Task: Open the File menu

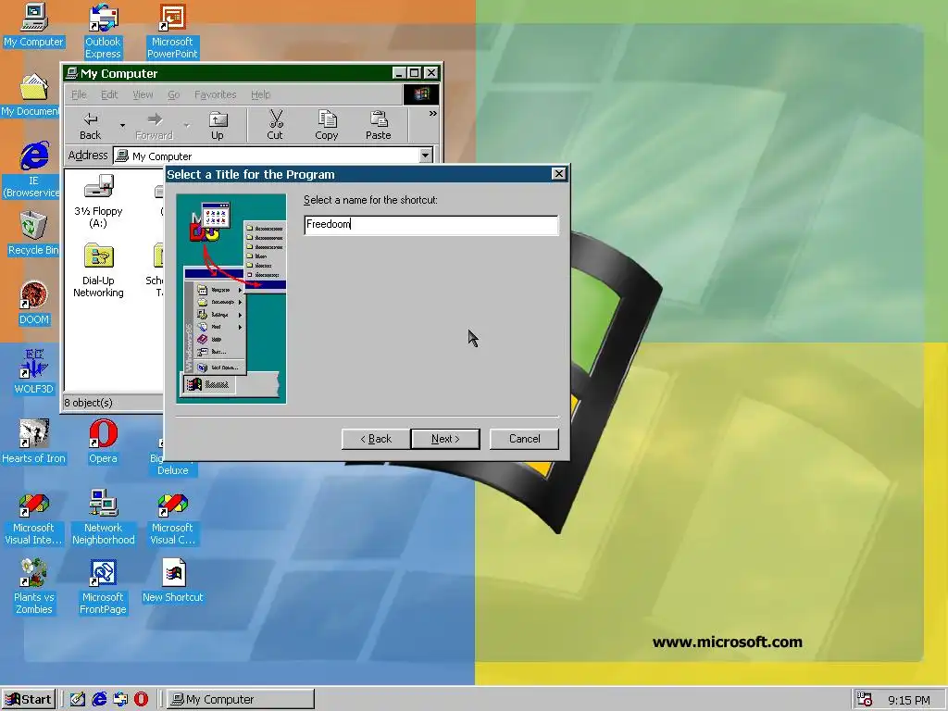Action: pyautogui.click(x=79, y=94)
